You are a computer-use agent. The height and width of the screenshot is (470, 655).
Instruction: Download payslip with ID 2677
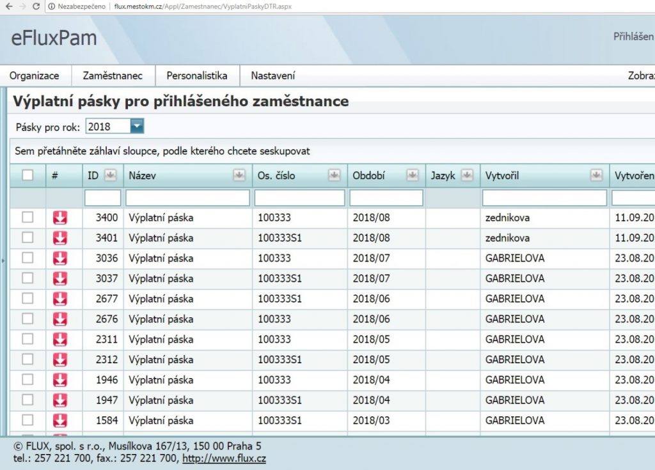pos(59,299)
